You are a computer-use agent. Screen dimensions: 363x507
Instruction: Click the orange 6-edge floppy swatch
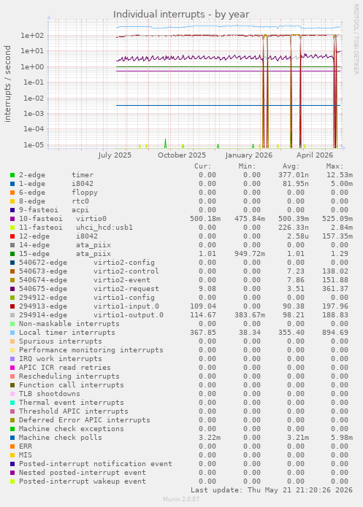(x=12, y=193)
